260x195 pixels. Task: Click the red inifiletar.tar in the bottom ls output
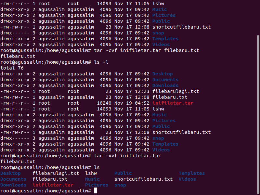click(x=53, y=185)
